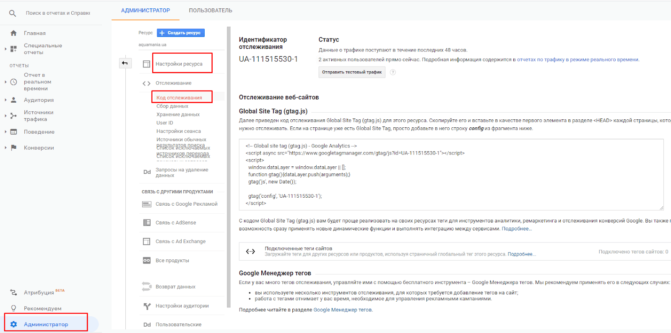
Task: Click the Google Рекламой link icon
Action: click(147, 204)
